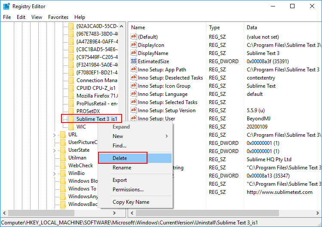Image resolution: width=322 pixels, height=227 pixels.
Task: Click the folder icon of CPUID CPU-Z_is1 key
Action: click(71, 88)
